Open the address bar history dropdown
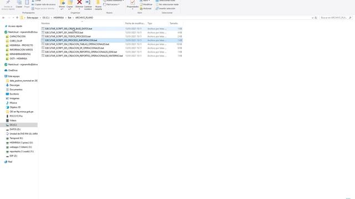This screenshot has height=199, width=355. coord(312,18)
